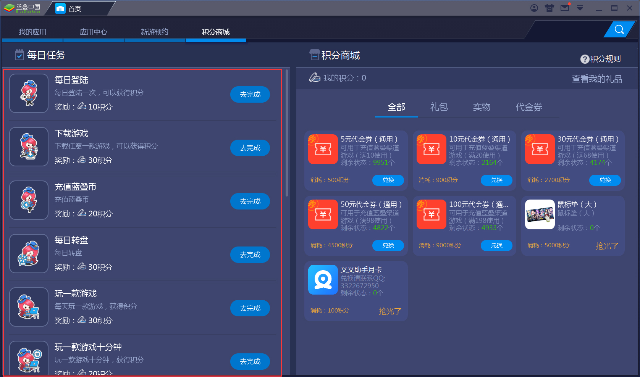Click the BlueStacks 蓝叠中国 logo
The height and width of the screenshot is (377, 640).
[x=22, y=7]
